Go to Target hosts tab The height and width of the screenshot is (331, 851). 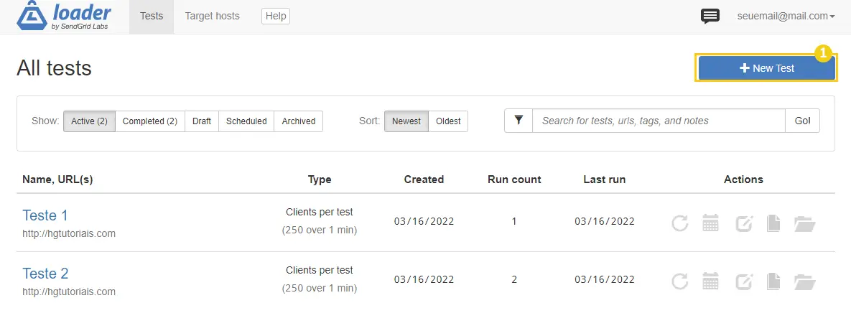[212, 17]
